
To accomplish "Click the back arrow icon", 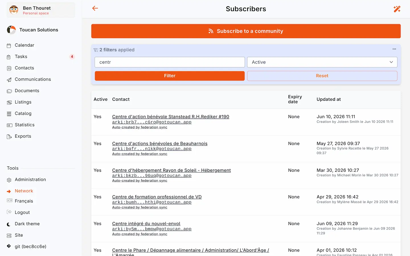I will click(x=95, y=9).
